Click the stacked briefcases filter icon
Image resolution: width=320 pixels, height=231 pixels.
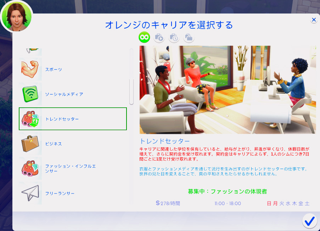(189, 37)
